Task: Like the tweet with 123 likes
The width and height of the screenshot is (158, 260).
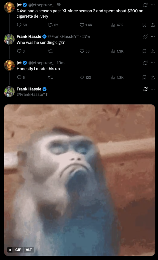Action: tap(82, 77)
